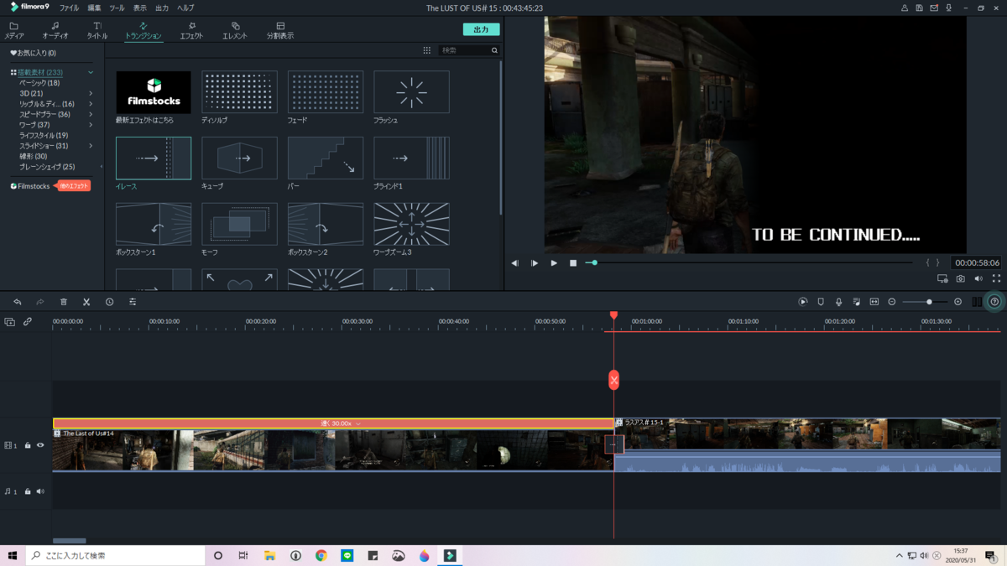1007x566 pixels.
Task: Click the track height columns icon
Action: pos(977,302)
